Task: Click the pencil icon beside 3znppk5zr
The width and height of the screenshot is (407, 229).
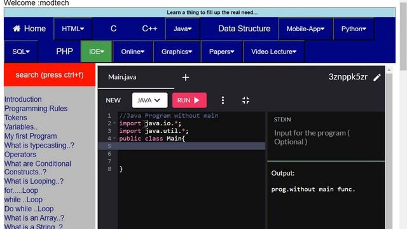Action: [x=377, y=78]
